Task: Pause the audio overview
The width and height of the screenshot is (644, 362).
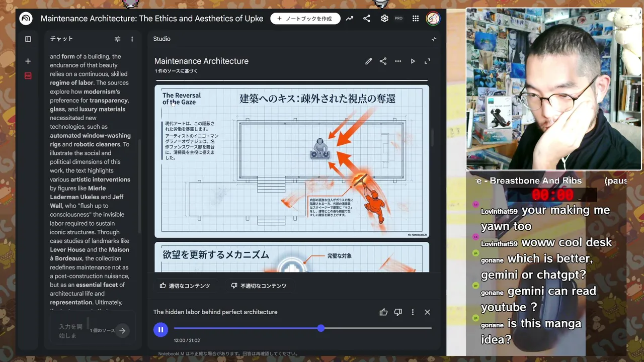Action: (x=160, y=329)
